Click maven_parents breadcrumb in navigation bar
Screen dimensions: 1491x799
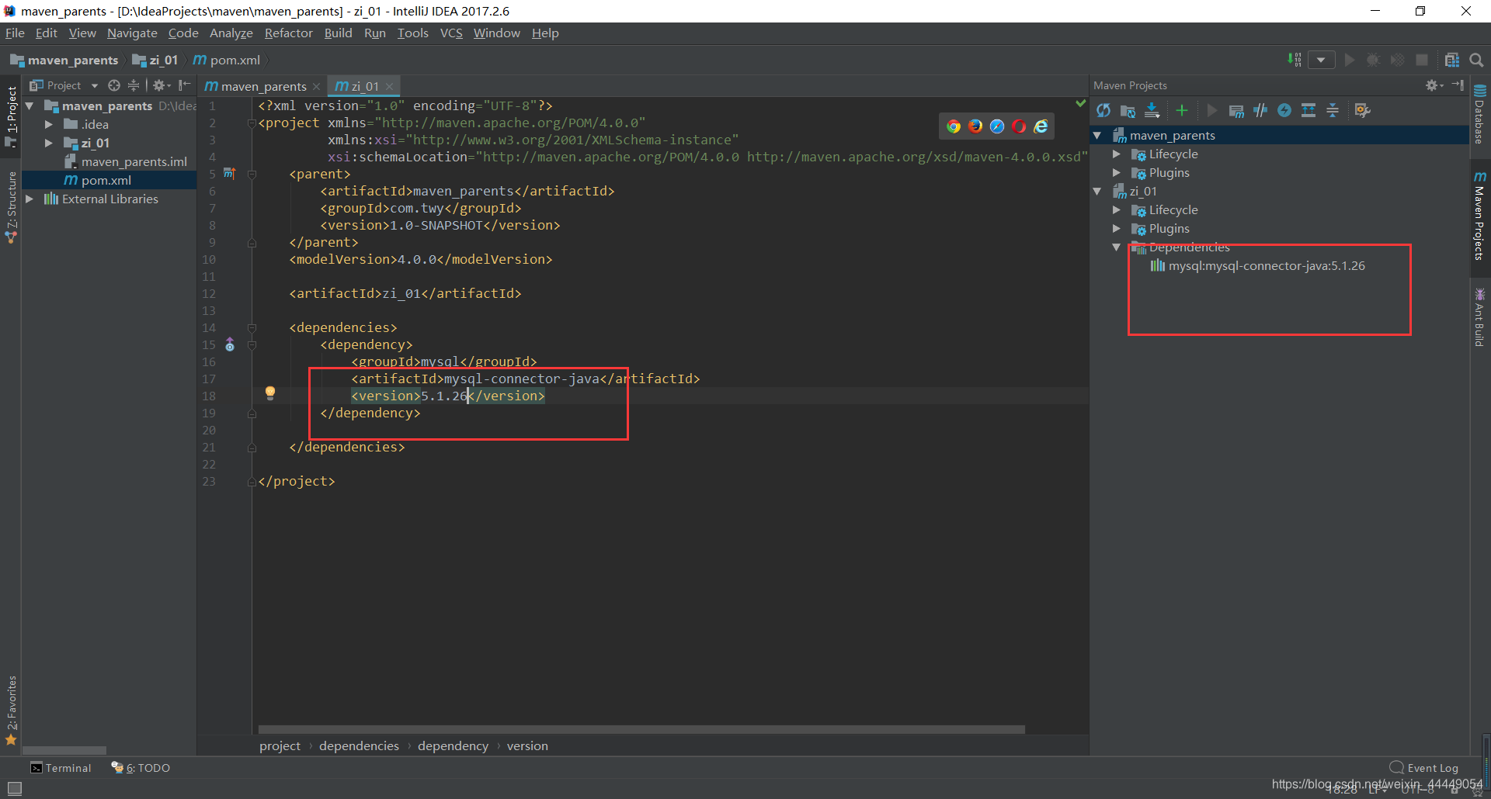(64, 60)
